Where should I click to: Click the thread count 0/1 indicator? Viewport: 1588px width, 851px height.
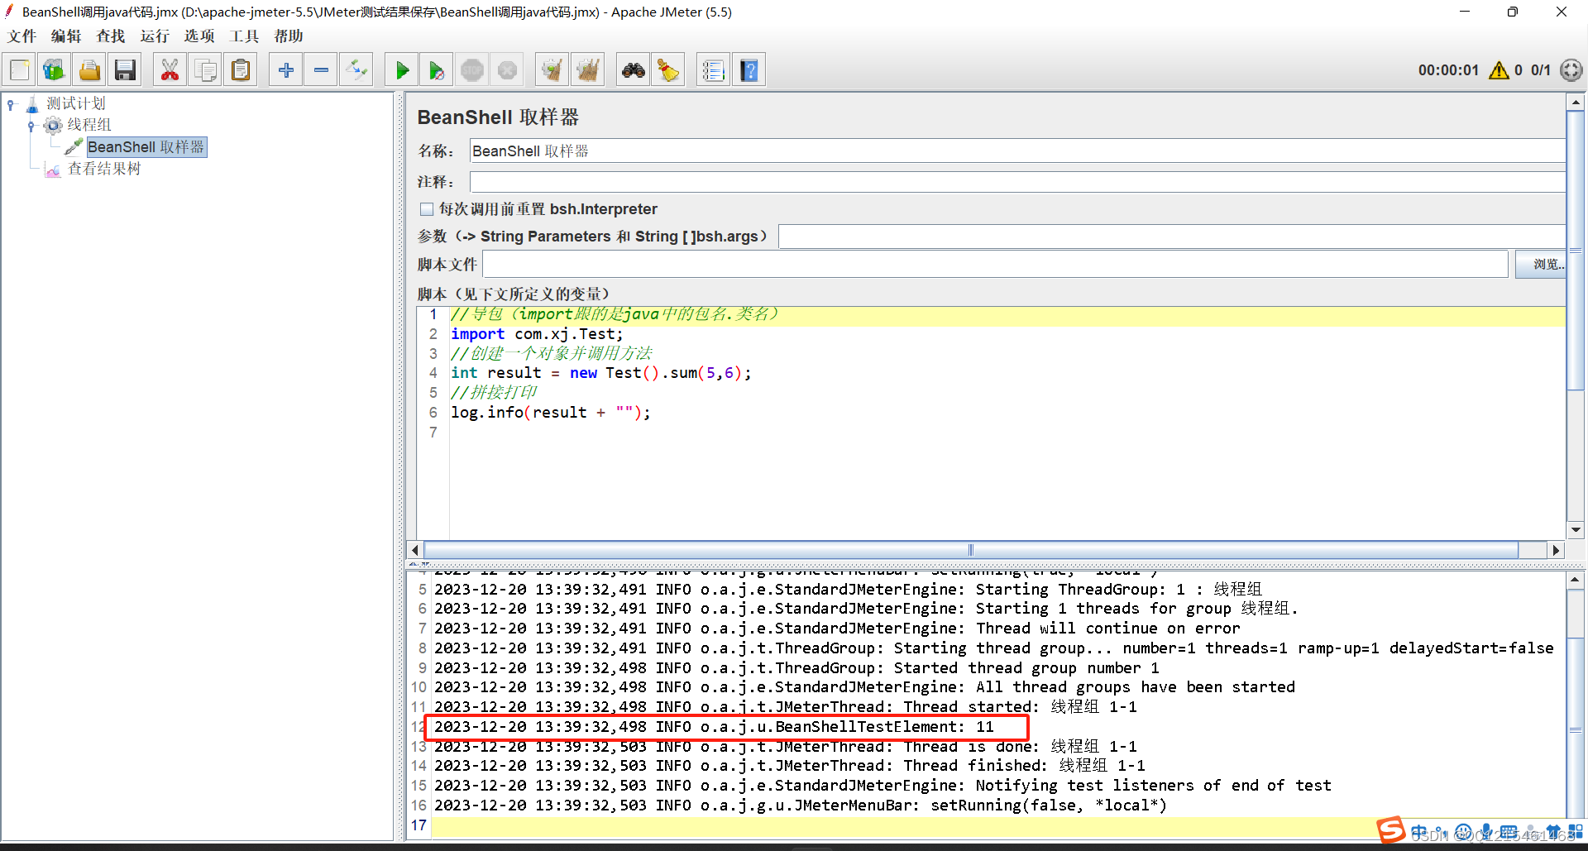coord(1541,70)
